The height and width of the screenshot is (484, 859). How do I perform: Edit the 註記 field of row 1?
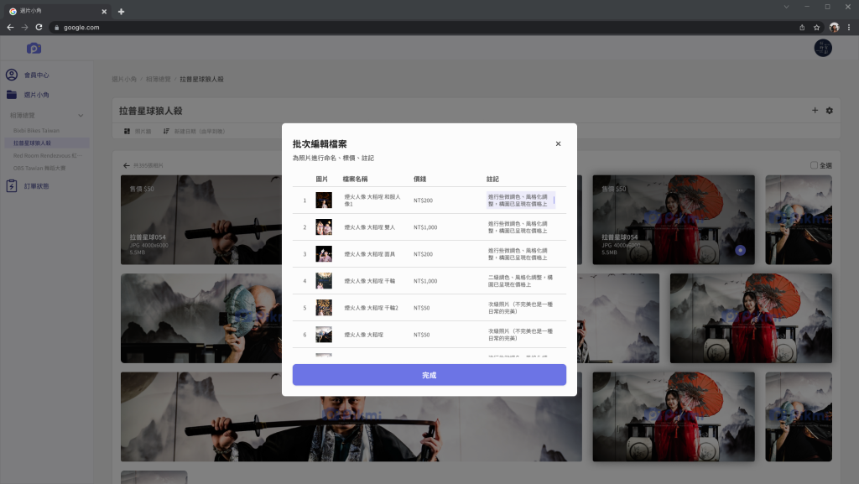pyautogui.click(x=519, y=200)
